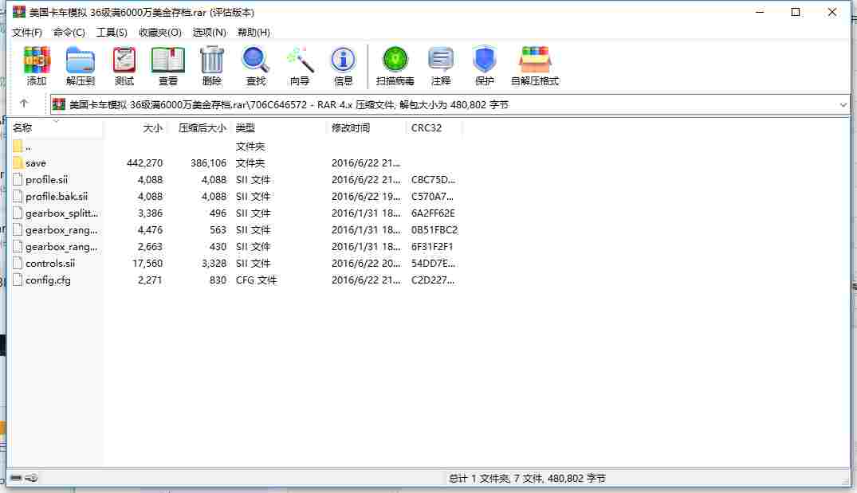Click the 保护 (Protect) shield icon
Image resolution: width=857 pixels, height=493 pixels.
(x=484, y=60)
